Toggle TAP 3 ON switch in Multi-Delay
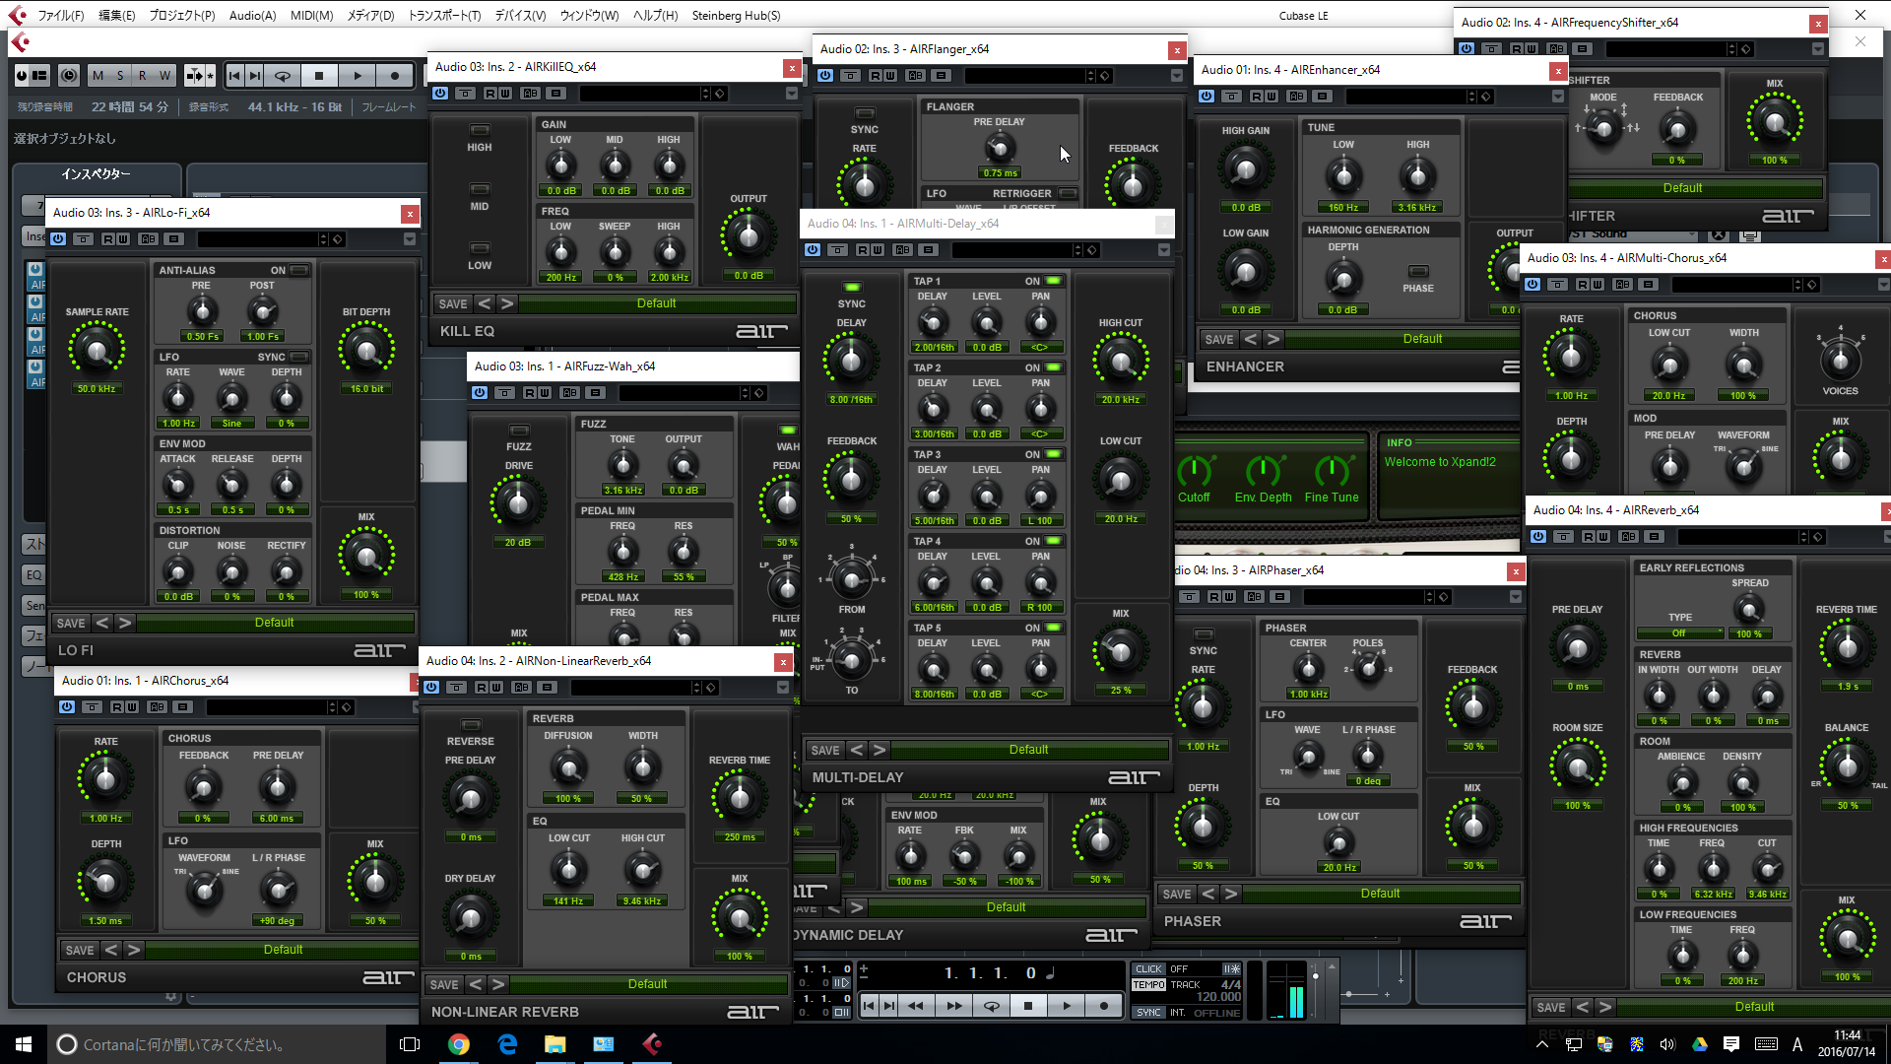The height and width of the screenshot is (1064, 1891). (x=1054, y=454)
